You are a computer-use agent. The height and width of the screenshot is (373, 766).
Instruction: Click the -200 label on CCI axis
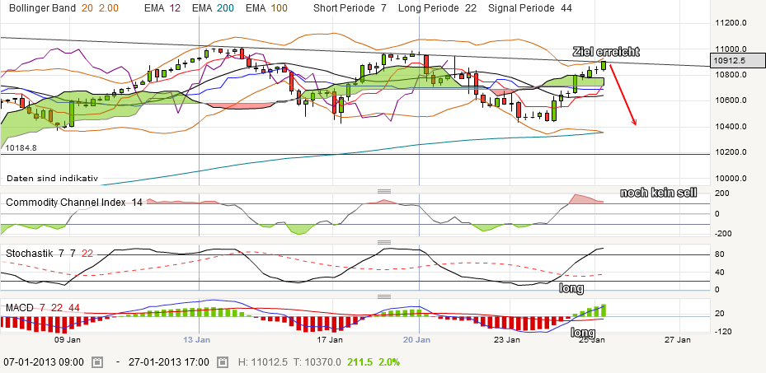click(x=722, y=234)
